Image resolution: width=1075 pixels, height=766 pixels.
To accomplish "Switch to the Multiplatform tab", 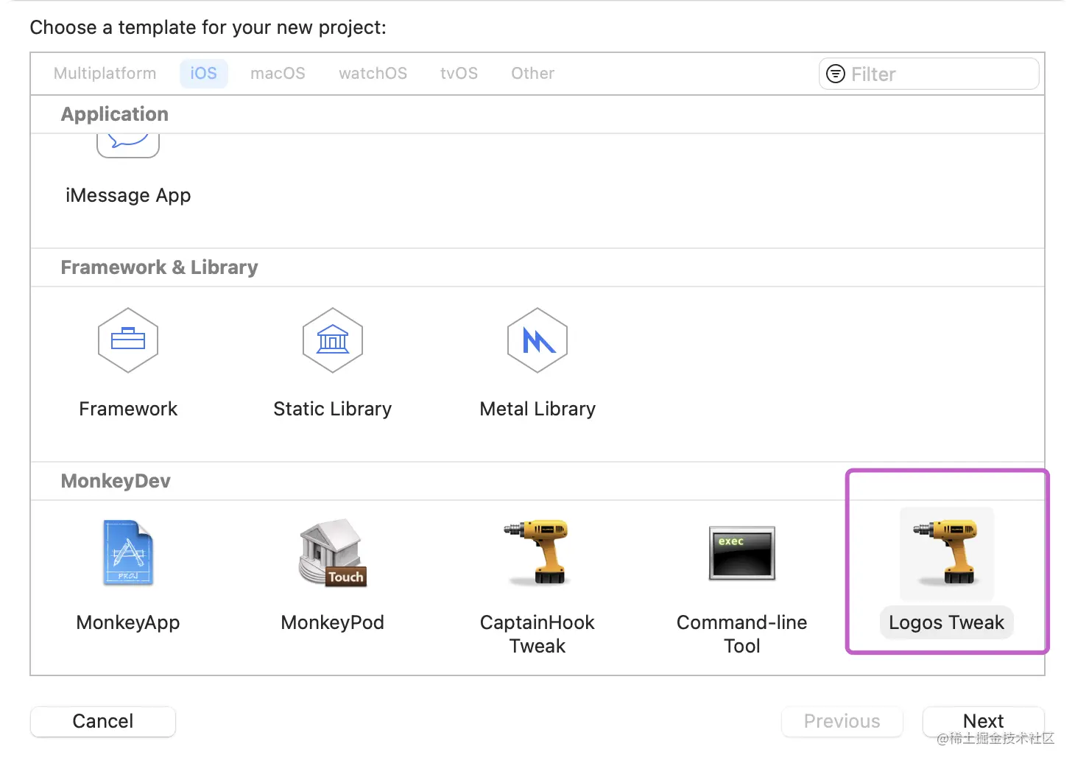I will 105,74.
